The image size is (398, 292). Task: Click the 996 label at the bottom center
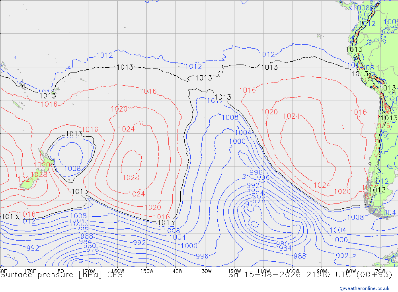point(202,256)
